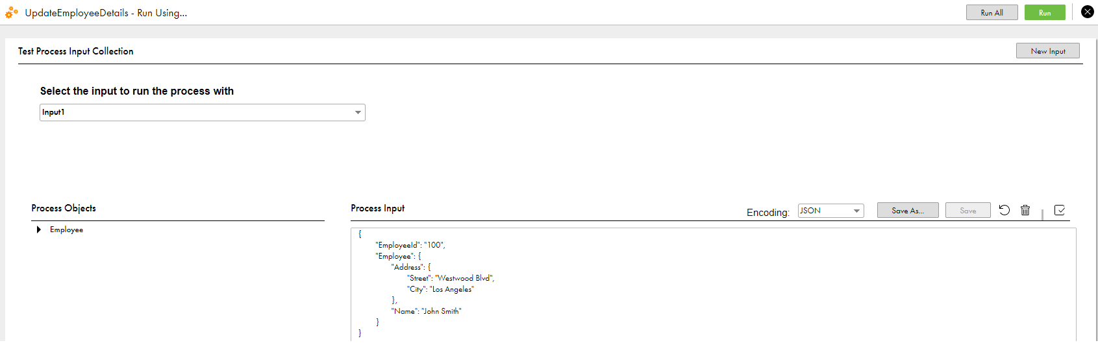Click the Save As... button
The width and height of the screenshot is (1098, 343).
tap(908, 210)
